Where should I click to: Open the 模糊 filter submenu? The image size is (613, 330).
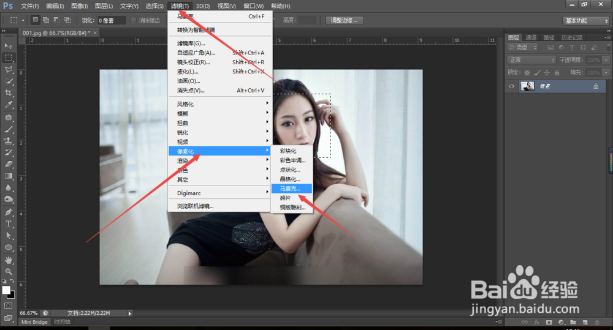pyautogui.click(x=219, y=113)
